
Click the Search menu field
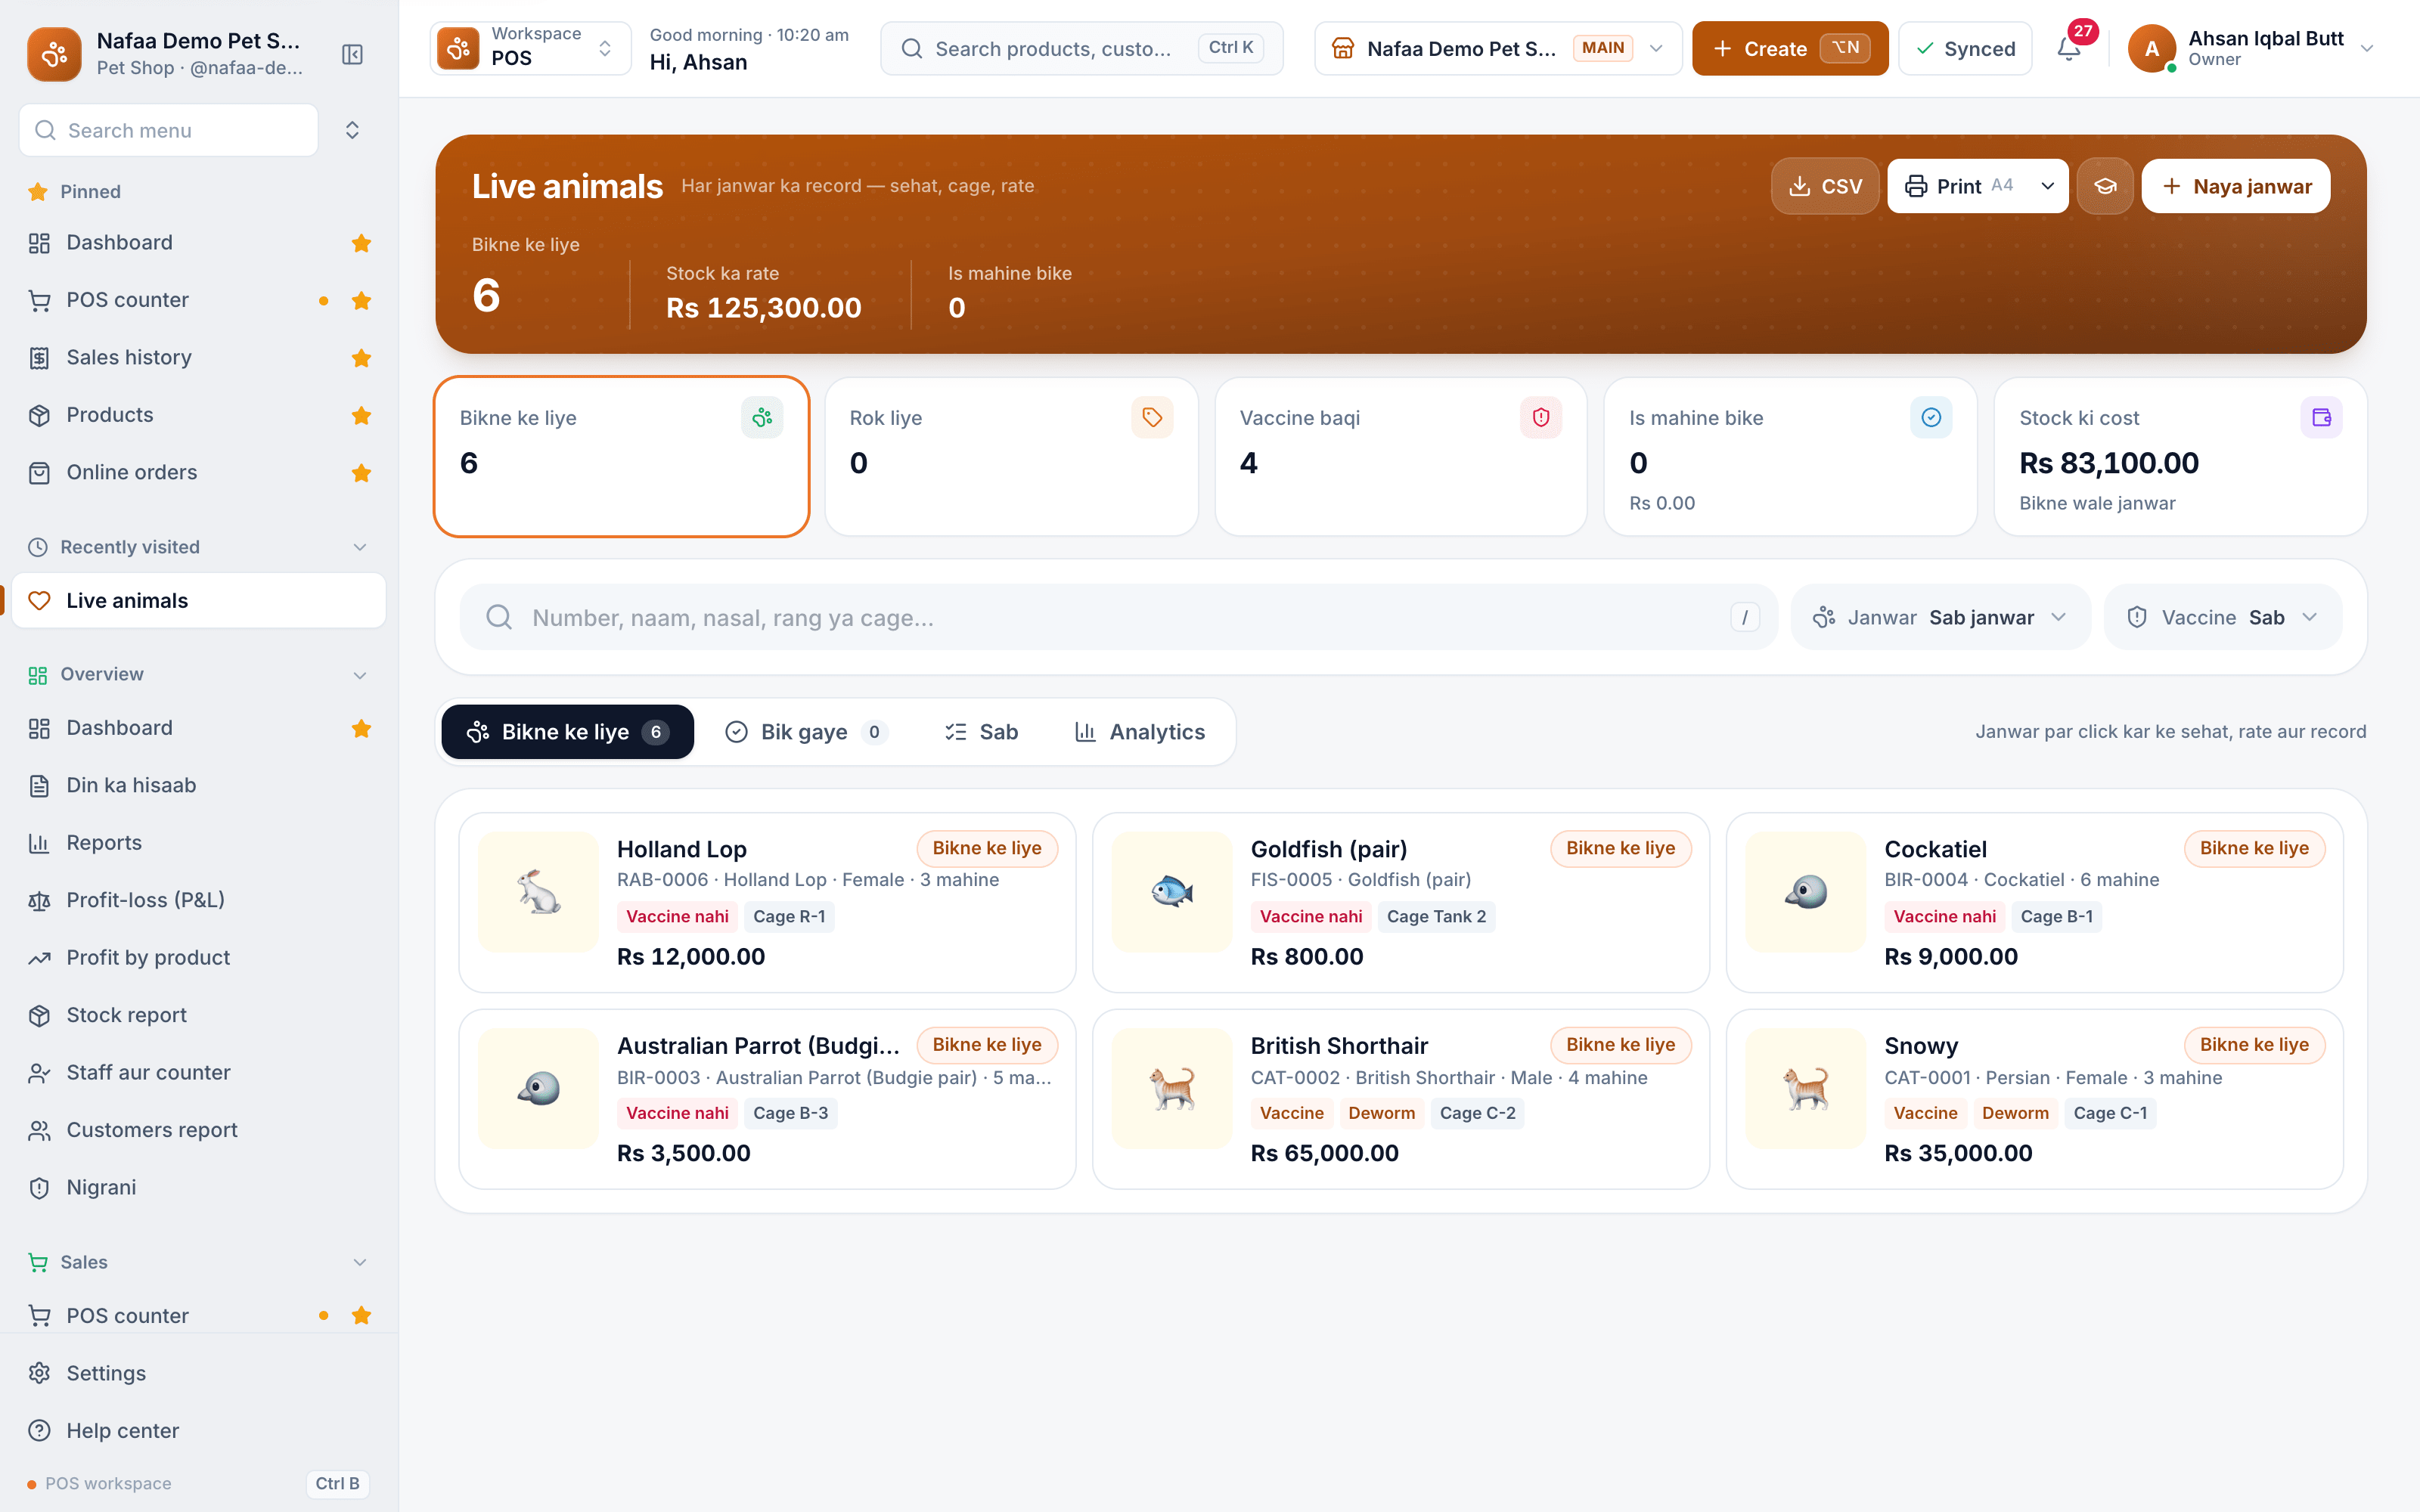point(169,130)
